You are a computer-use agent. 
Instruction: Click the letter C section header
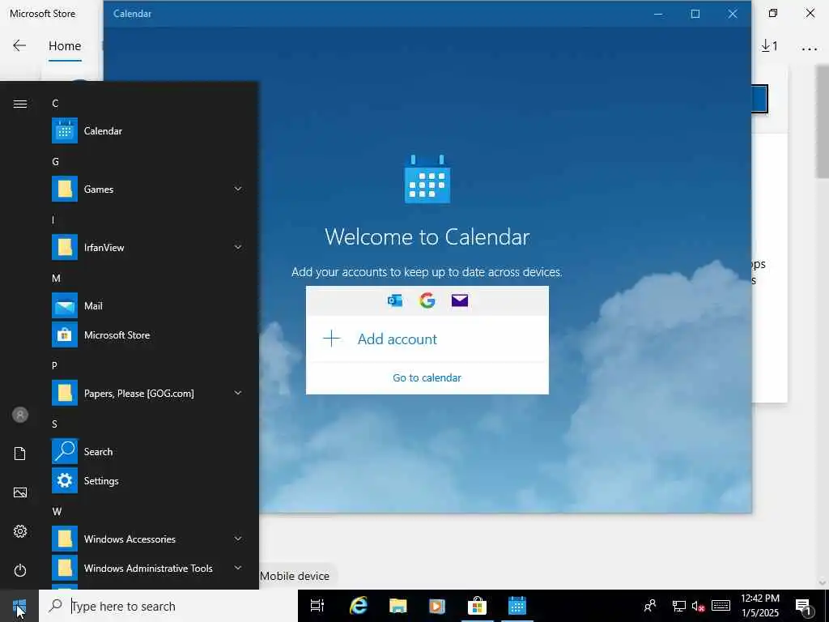(x=56, y=103)
